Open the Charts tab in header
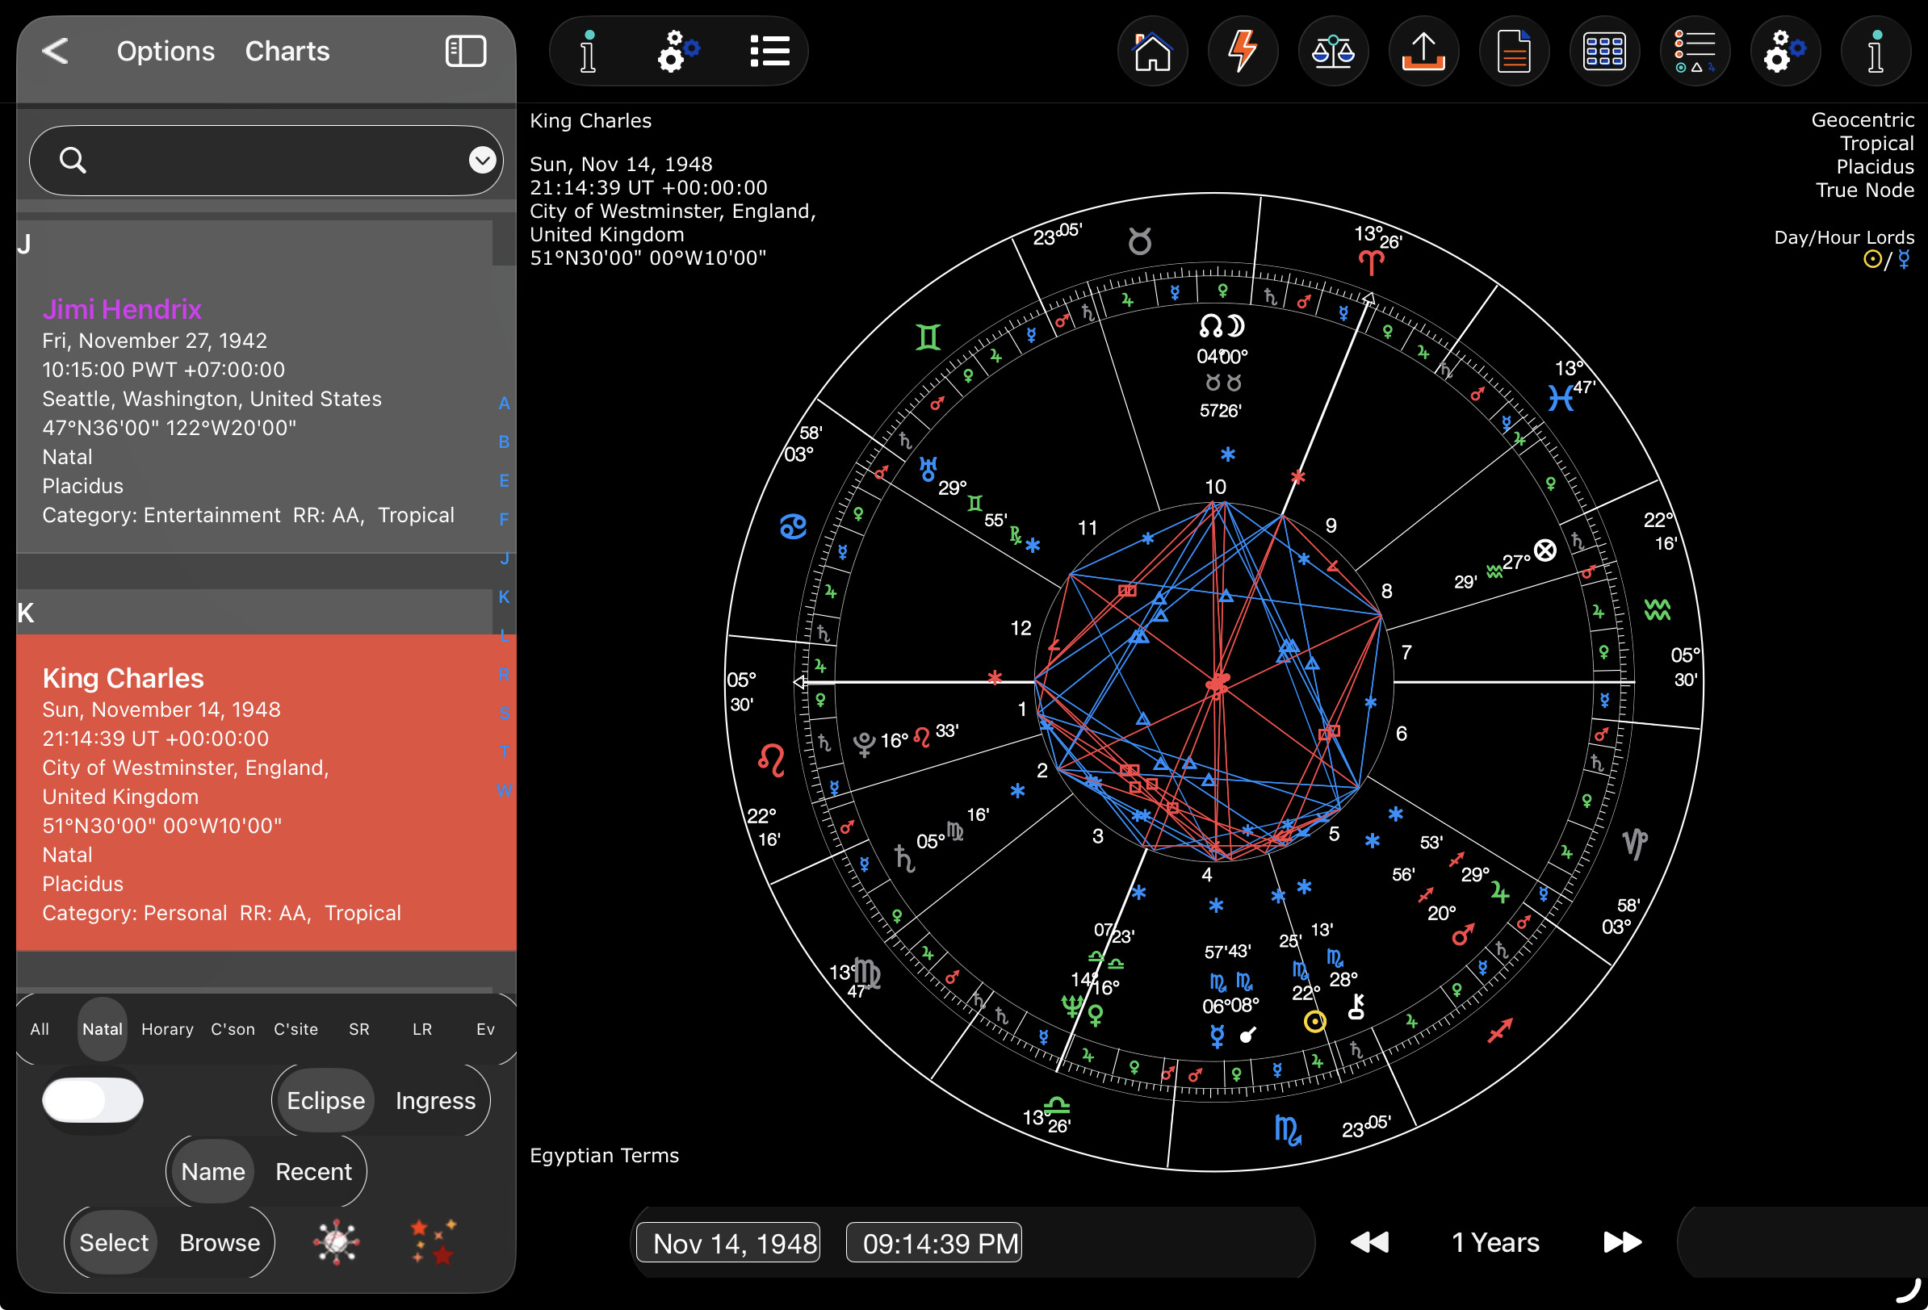The width and height of the screenshot is (1928, 1310). point(287,52)
